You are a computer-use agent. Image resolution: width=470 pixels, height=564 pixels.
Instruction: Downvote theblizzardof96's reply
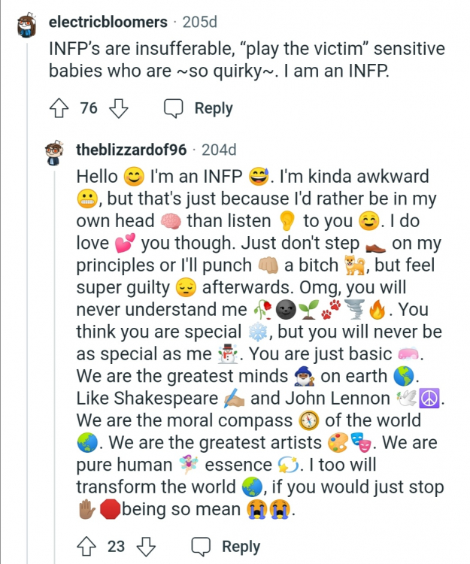click(x=146, y=547)
